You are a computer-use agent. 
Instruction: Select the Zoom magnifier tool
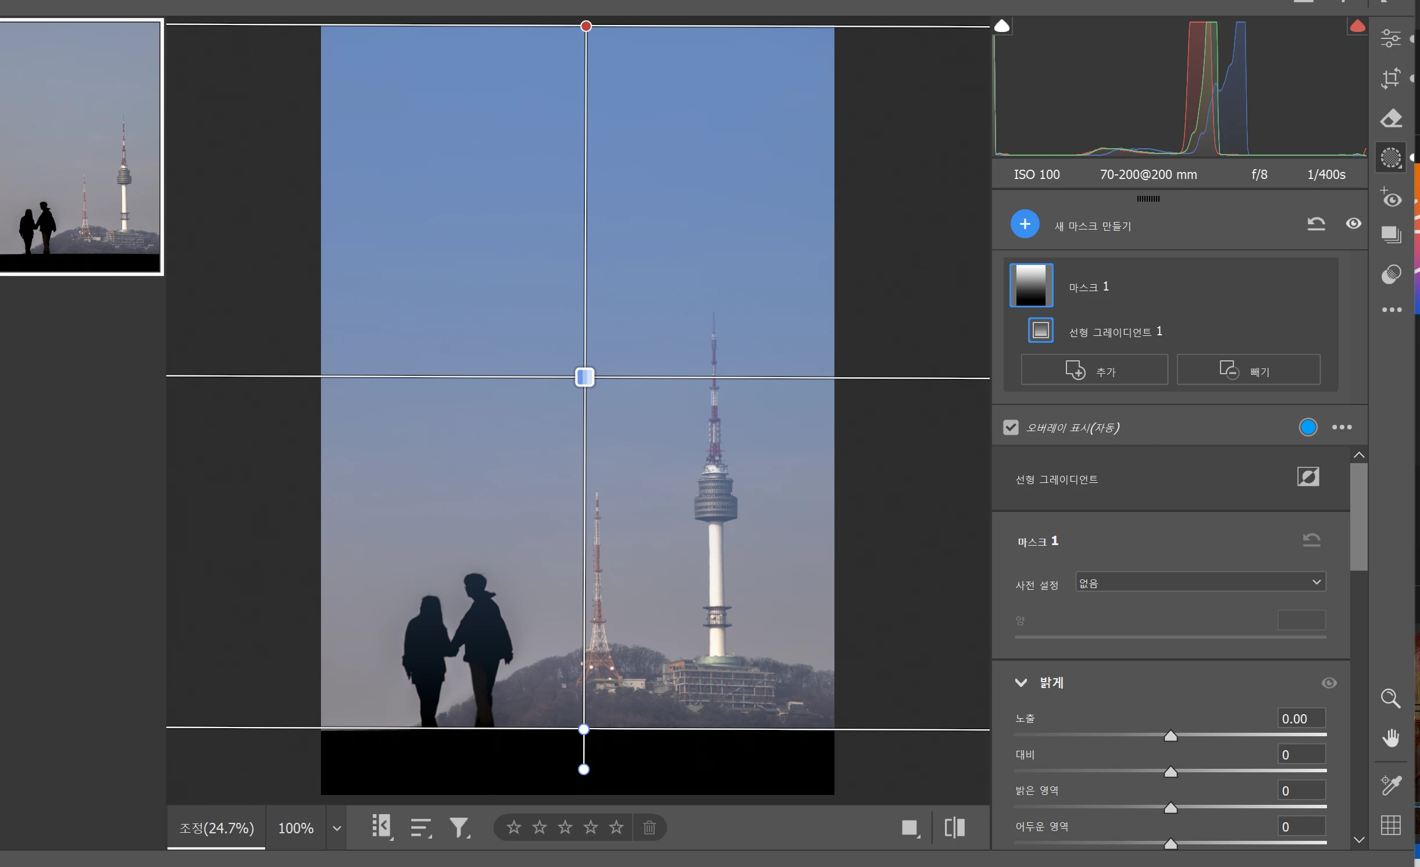(1390, 698)
